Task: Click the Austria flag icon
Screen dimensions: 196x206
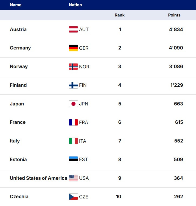Action: 73,29
